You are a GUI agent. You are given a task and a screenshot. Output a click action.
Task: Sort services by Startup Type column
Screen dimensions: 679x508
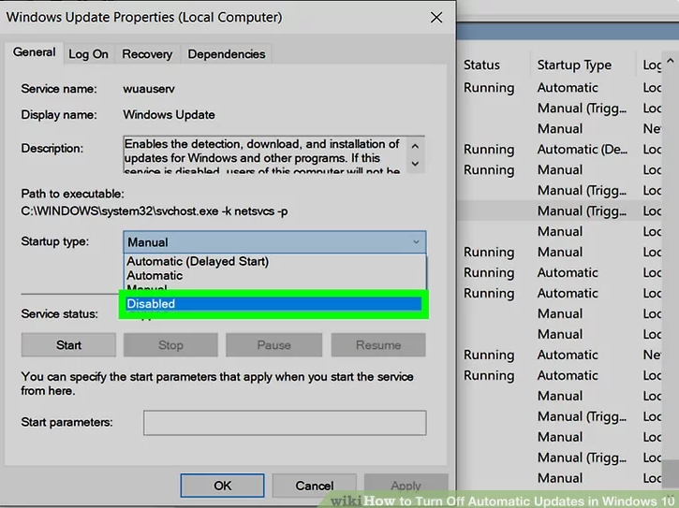coord(574,65)
